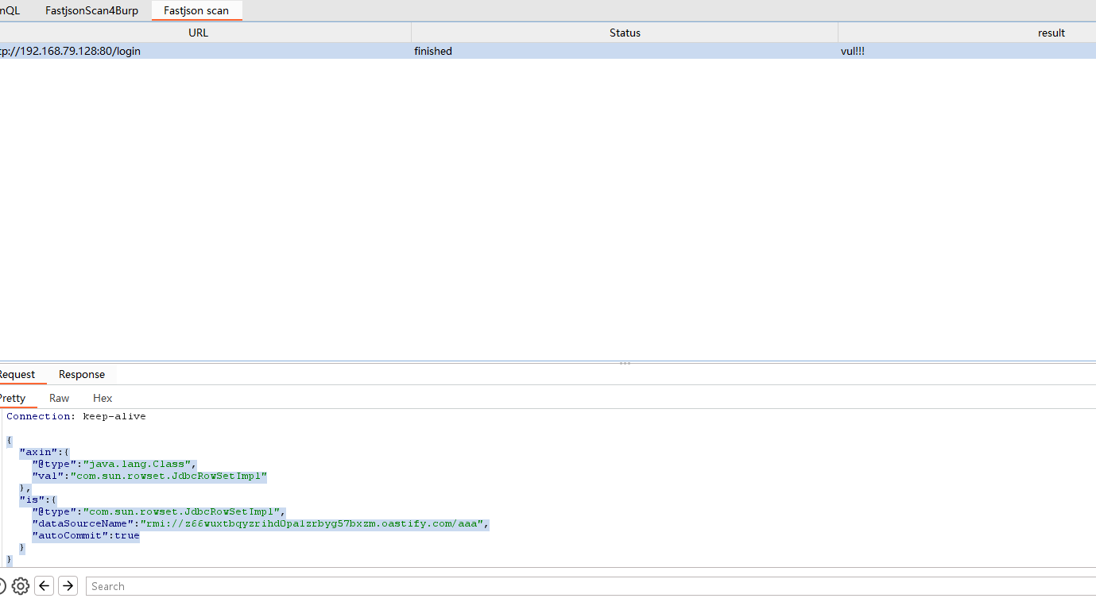1096x602 pixels.
Task: Open the message editor settings gear
Action: point(20,585)
